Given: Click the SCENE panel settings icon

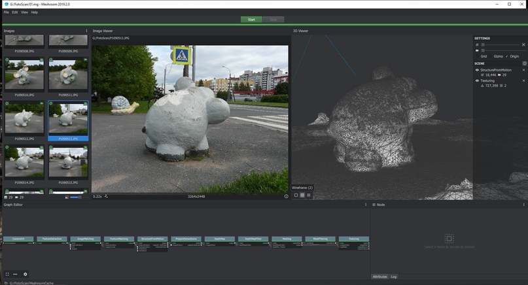Looking at the screenshot, I should pyautogui.click(x=524, y=63).
